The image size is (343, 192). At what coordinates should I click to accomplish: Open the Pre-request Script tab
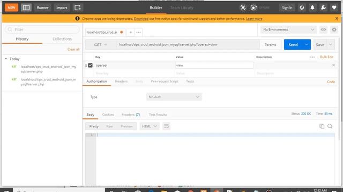tap(165, 81)
